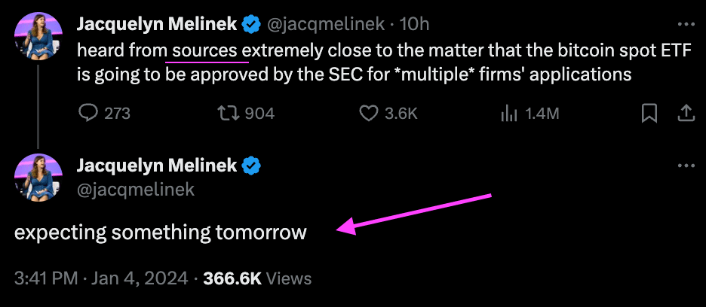
Task: Click the Jacquelyn Melinek name in first tweet
Action: tap(157, 25)
